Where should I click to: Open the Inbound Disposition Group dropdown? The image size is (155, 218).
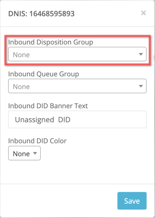(x=77, y=54)
